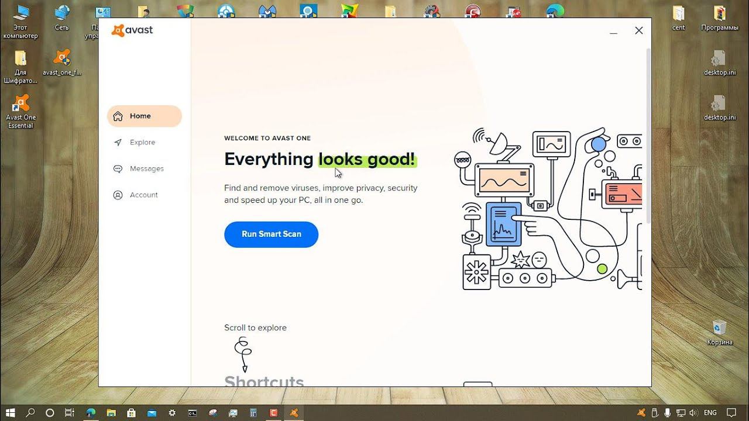
Task: Click the microphone icon in the system tray
Action: coord(668,413)
